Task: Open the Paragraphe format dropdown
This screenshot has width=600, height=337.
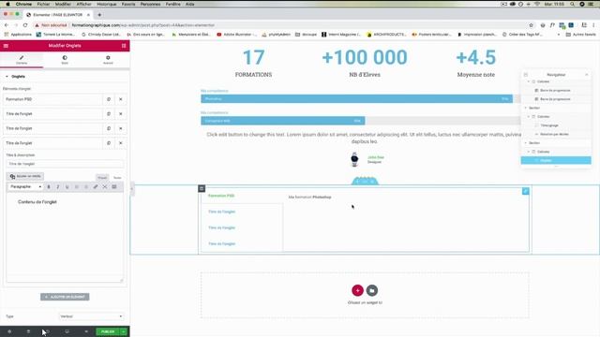Action: point(25,187)
